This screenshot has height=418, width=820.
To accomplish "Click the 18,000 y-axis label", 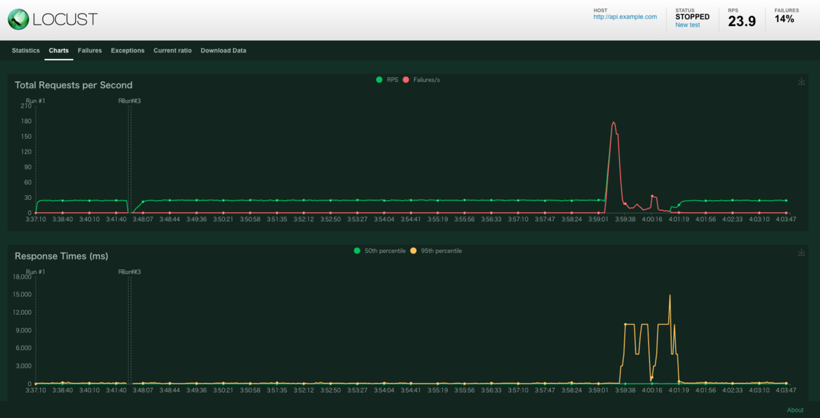I will (23, 277).
